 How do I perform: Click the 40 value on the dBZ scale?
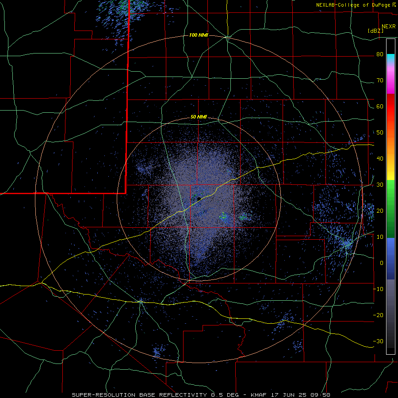click(x=380, y=159)
